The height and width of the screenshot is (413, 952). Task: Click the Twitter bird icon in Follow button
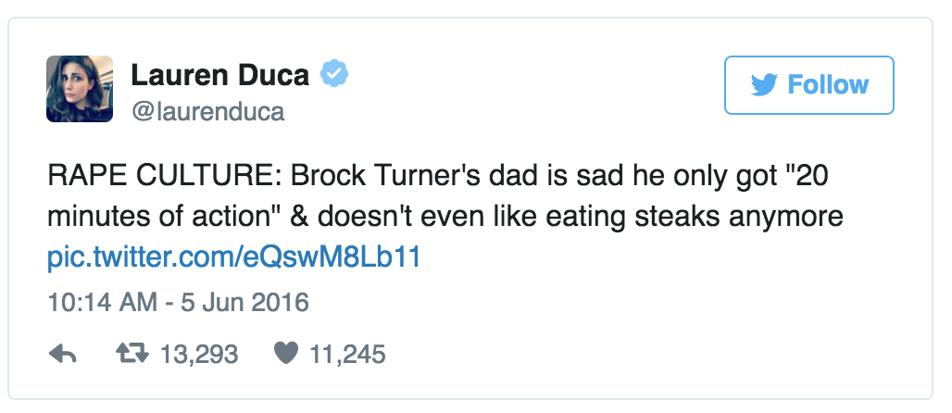[764, 86]
